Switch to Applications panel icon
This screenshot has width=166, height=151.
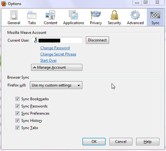tap(73, 15)
